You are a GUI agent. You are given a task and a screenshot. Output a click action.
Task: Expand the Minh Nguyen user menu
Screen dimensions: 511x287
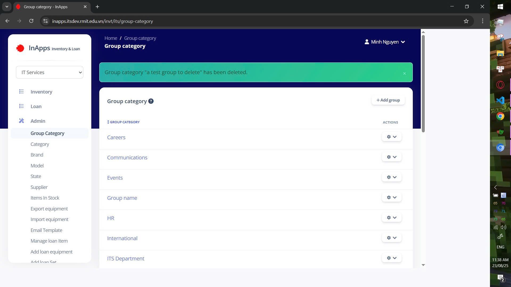pos(385,42)
